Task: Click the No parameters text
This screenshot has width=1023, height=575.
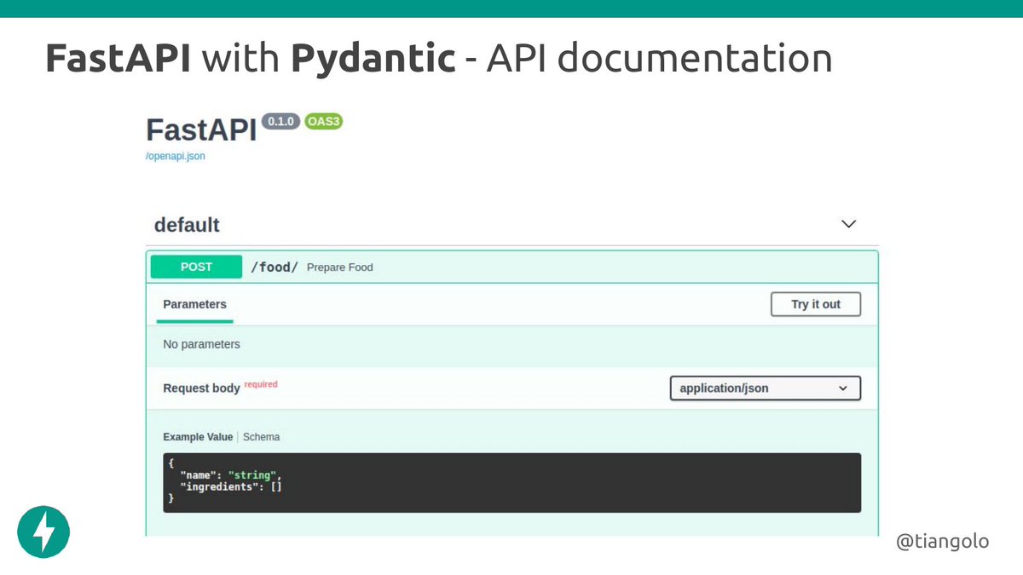Action: (x=202, y=344)
